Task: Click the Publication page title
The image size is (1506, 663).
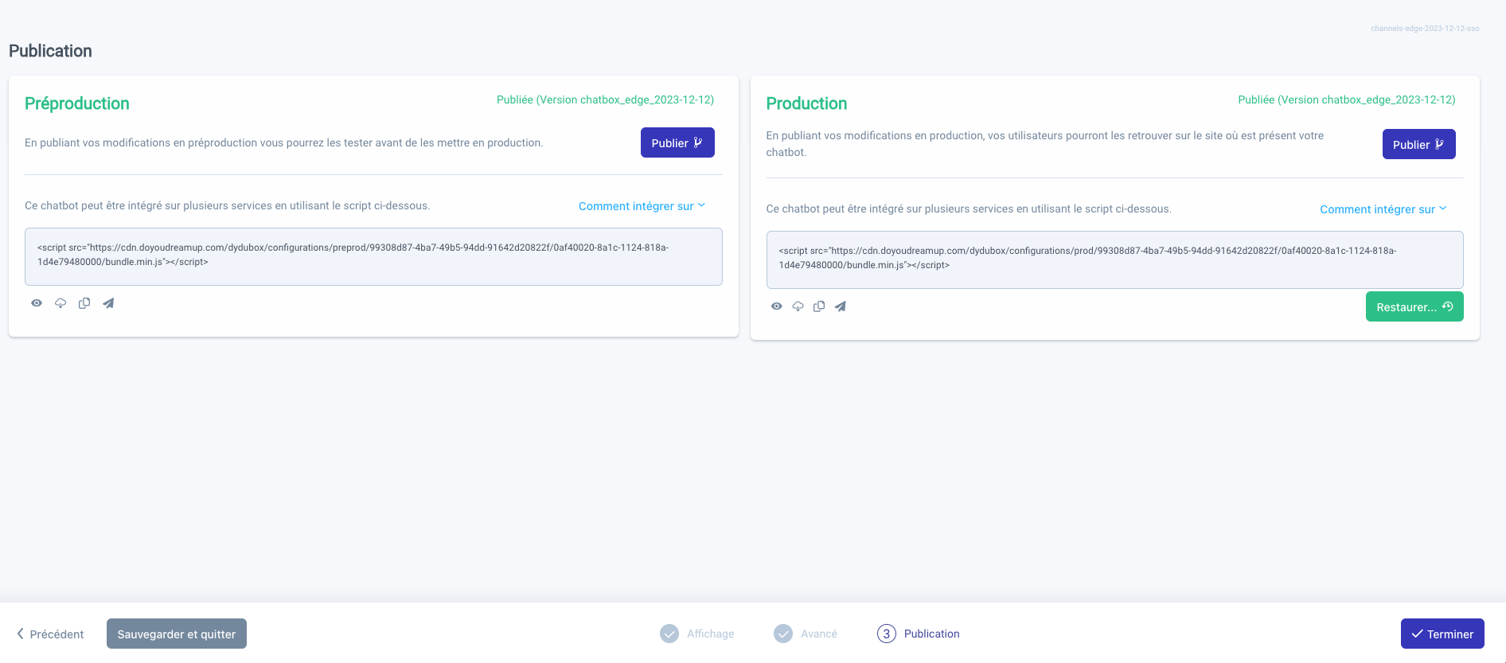Action: click(50, 51)
